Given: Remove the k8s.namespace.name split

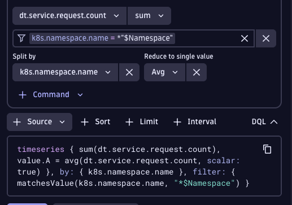Looking at the screenshot, I should pos(129,72).
